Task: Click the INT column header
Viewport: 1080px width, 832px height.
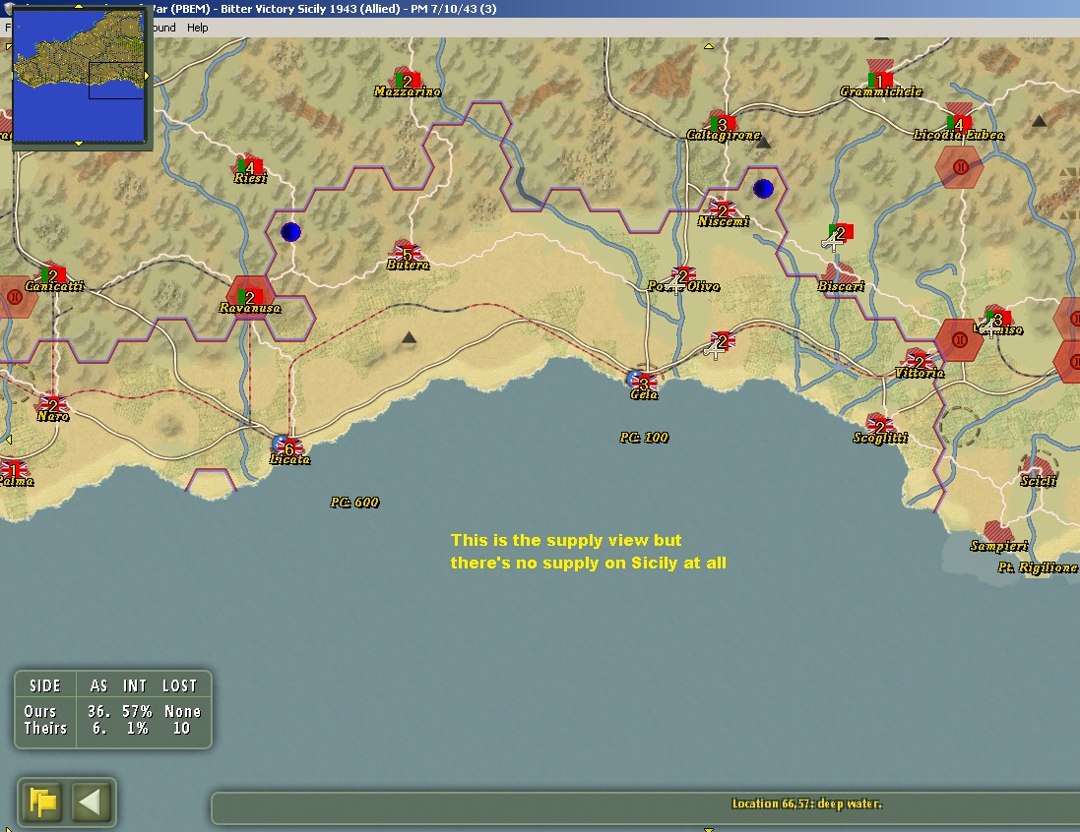Action: (134, 685)
